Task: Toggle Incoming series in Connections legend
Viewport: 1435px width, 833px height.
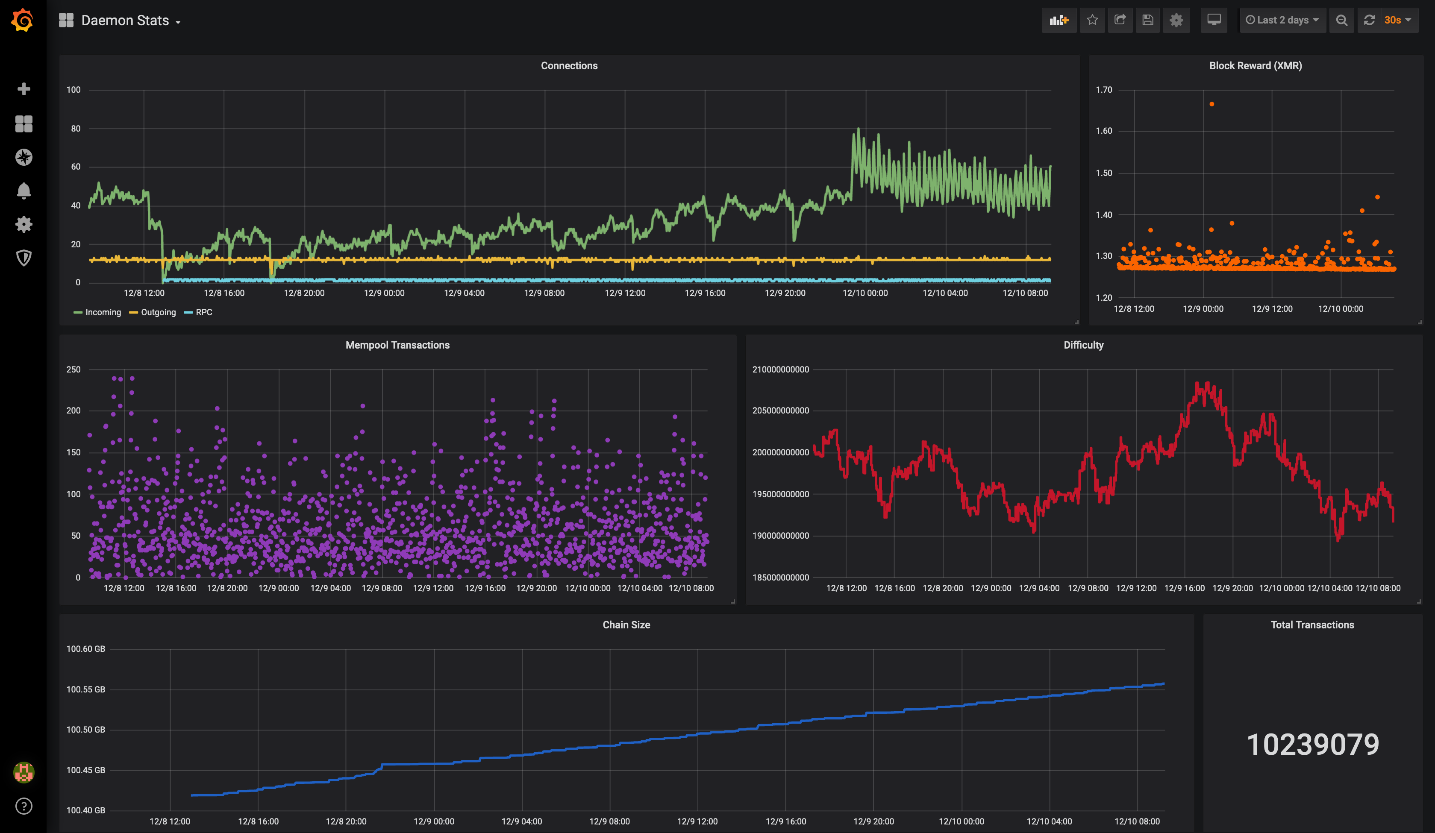Action: coord(103,312)
